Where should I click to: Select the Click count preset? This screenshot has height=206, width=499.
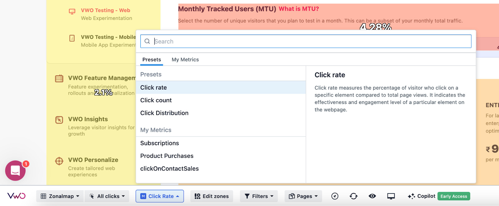(221, 100)
